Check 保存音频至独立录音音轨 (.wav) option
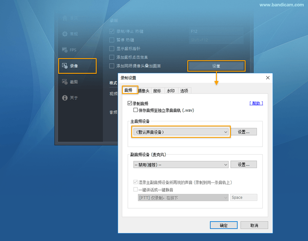The image size is (308, 241). 135,110
